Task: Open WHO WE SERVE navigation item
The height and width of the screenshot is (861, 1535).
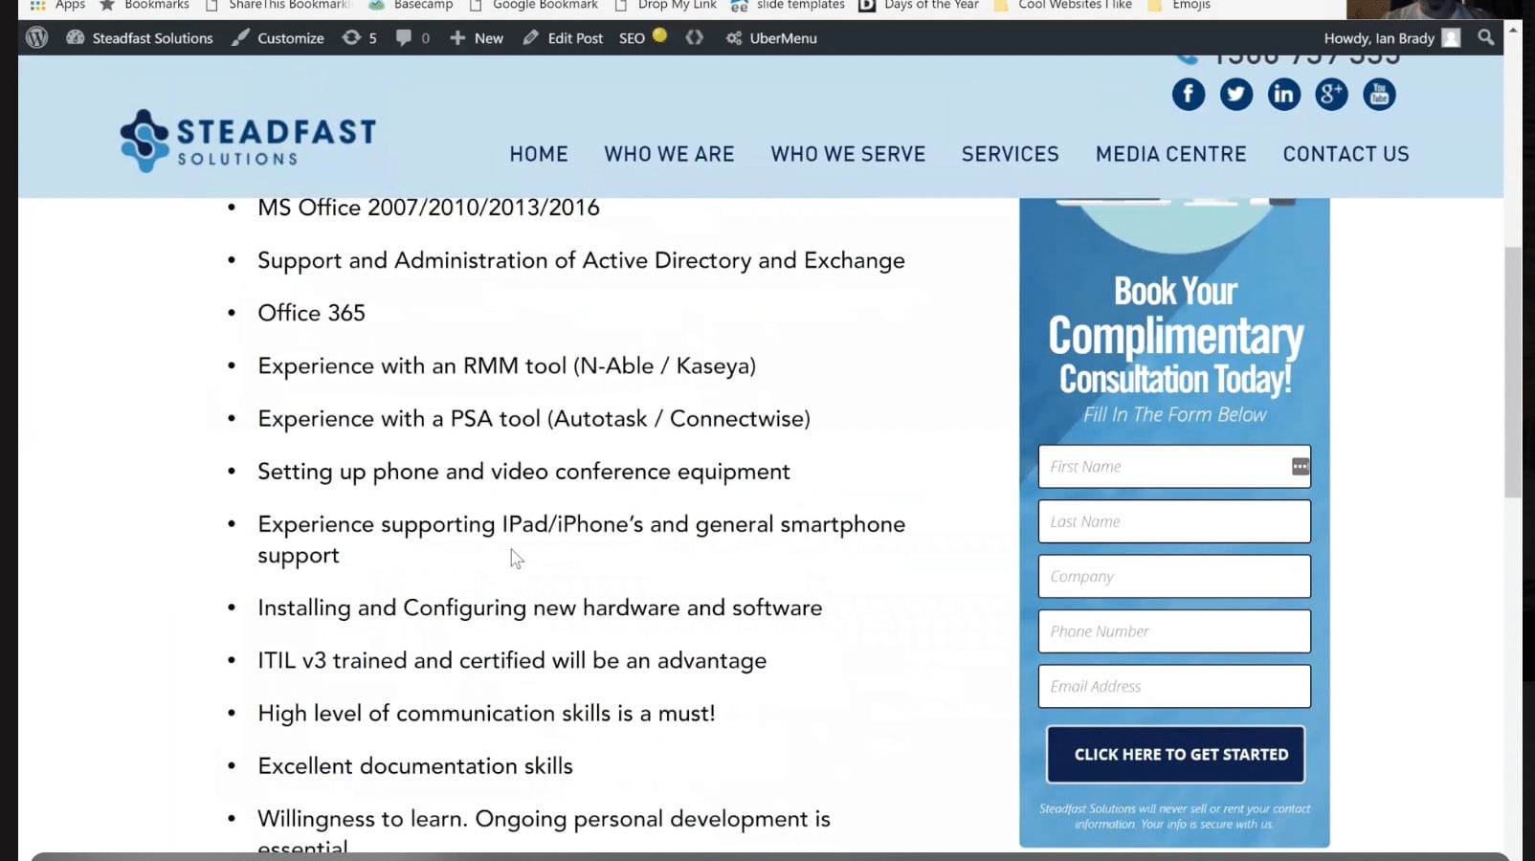Action: pyautogui.click(x=848, y=154)
